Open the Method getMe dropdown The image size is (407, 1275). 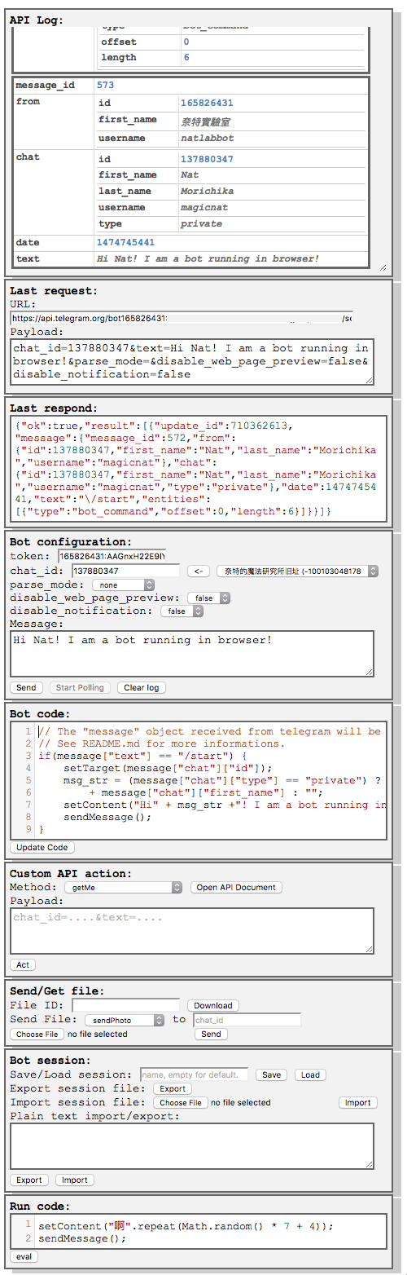(123, 887)
